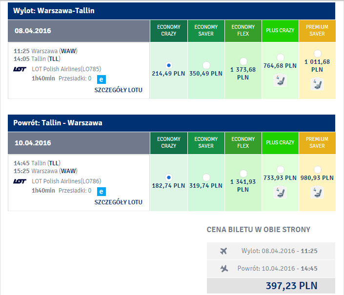This screenshot has height=295, width=344.
Task: Click the LOT logo next to flight LO786
Action: 20,181
